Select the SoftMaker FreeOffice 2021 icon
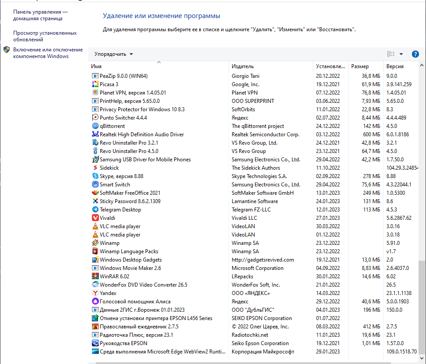 coord(95,193)
